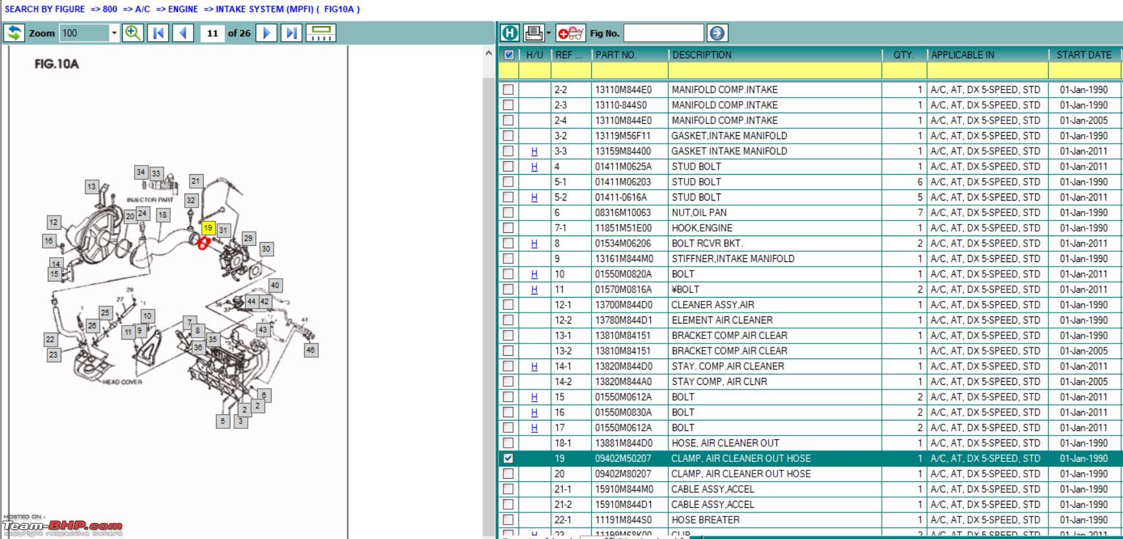Uncheck the box for ref 19 CLAMP row
The height and width of the screenshot is (539, 1123).
coord(508,459)
